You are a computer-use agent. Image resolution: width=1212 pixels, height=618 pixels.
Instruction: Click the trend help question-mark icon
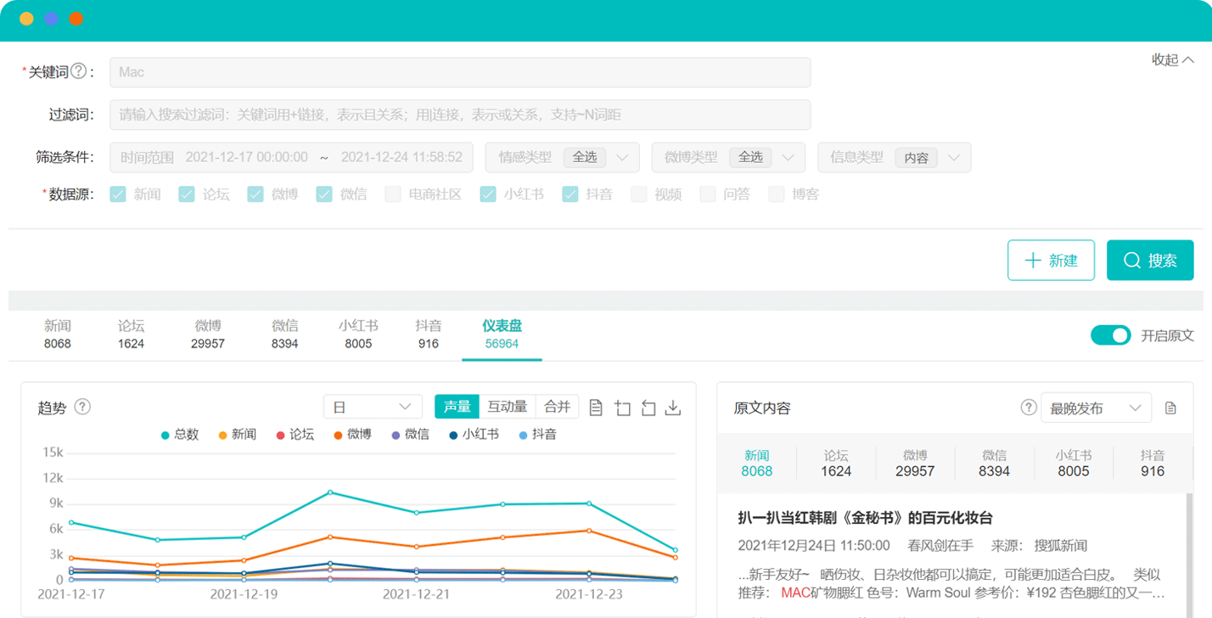(82, 407)
